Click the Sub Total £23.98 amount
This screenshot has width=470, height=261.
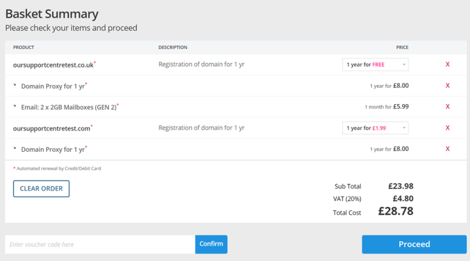point(401,186)
